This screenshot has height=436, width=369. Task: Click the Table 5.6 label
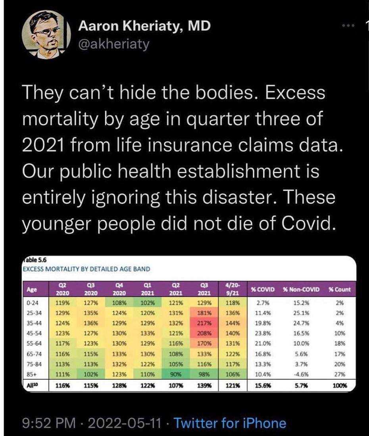33,261
